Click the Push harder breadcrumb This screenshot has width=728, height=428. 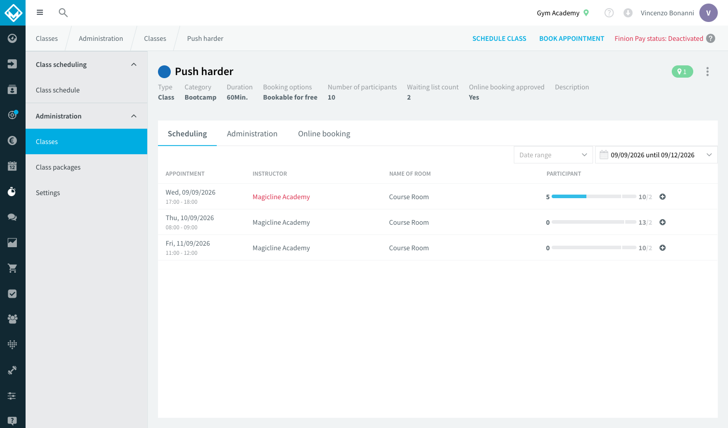point(205,38)
